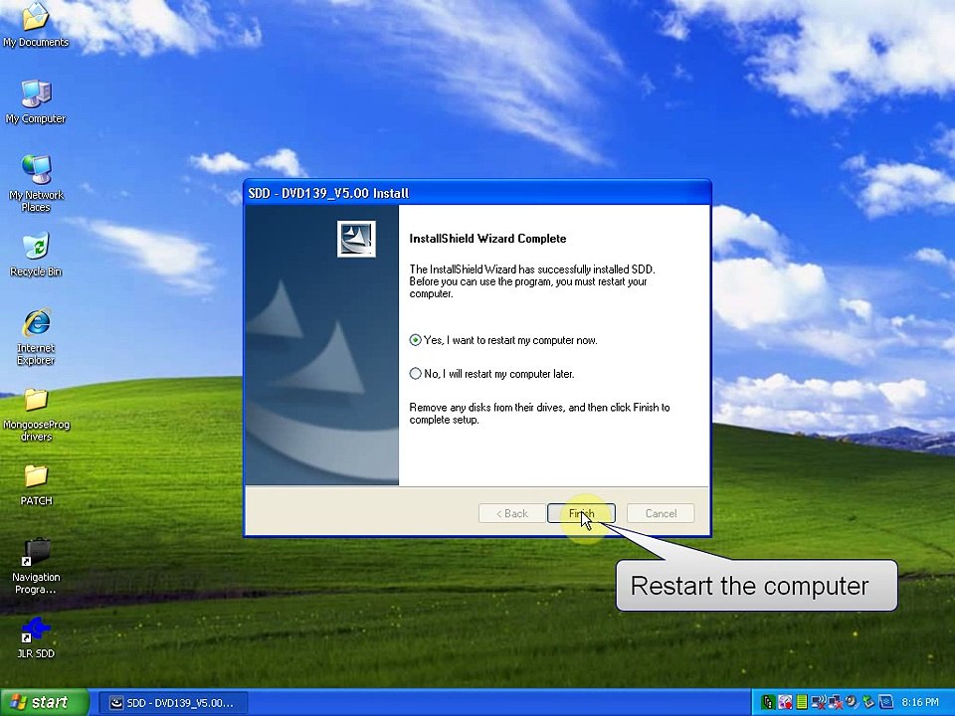Screen dimensions: 955x716
Task: Click the 'SDD - DVD139_V5.00 Install' title bar
Action: pos(477,192)
